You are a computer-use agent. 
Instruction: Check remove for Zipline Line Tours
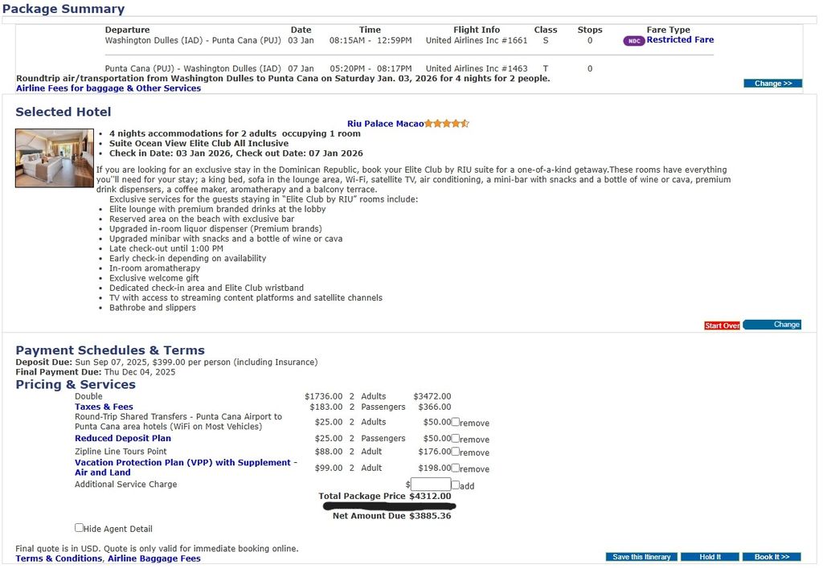point(456,452)
